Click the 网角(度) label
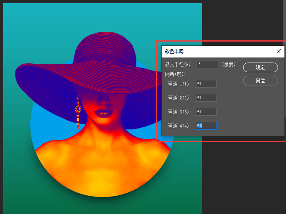 [x=175, y=74]
